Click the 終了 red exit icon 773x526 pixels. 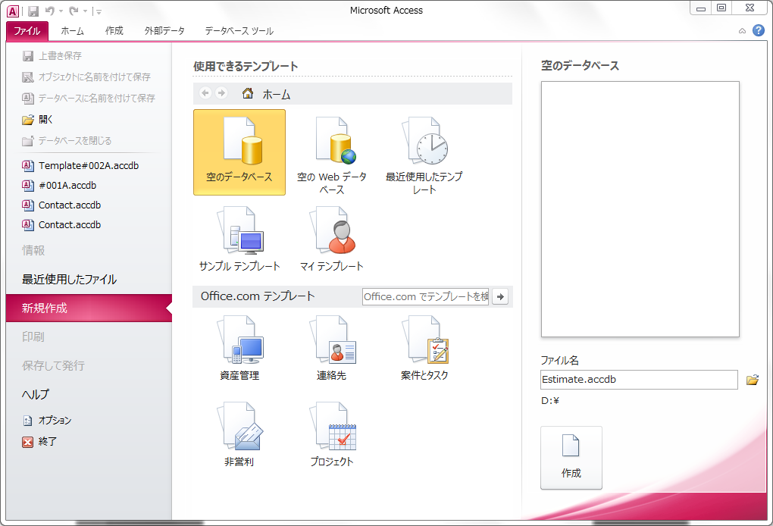click(27, 442)
